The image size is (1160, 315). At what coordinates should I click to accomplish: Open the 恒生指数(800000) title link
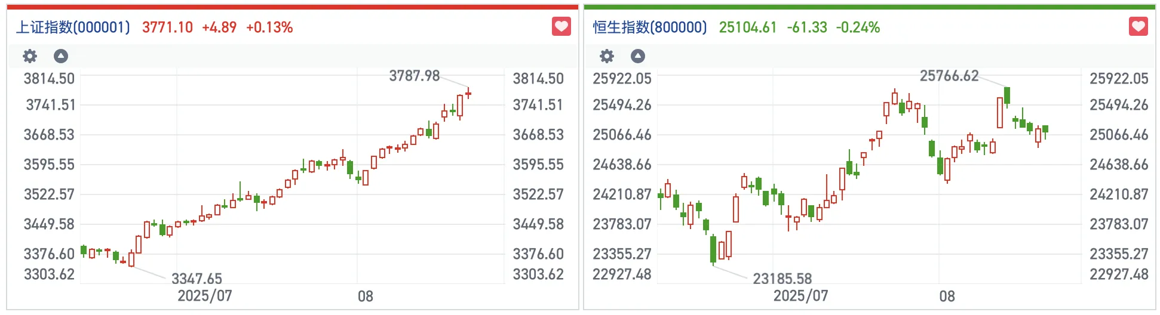(x=650, y=27)
